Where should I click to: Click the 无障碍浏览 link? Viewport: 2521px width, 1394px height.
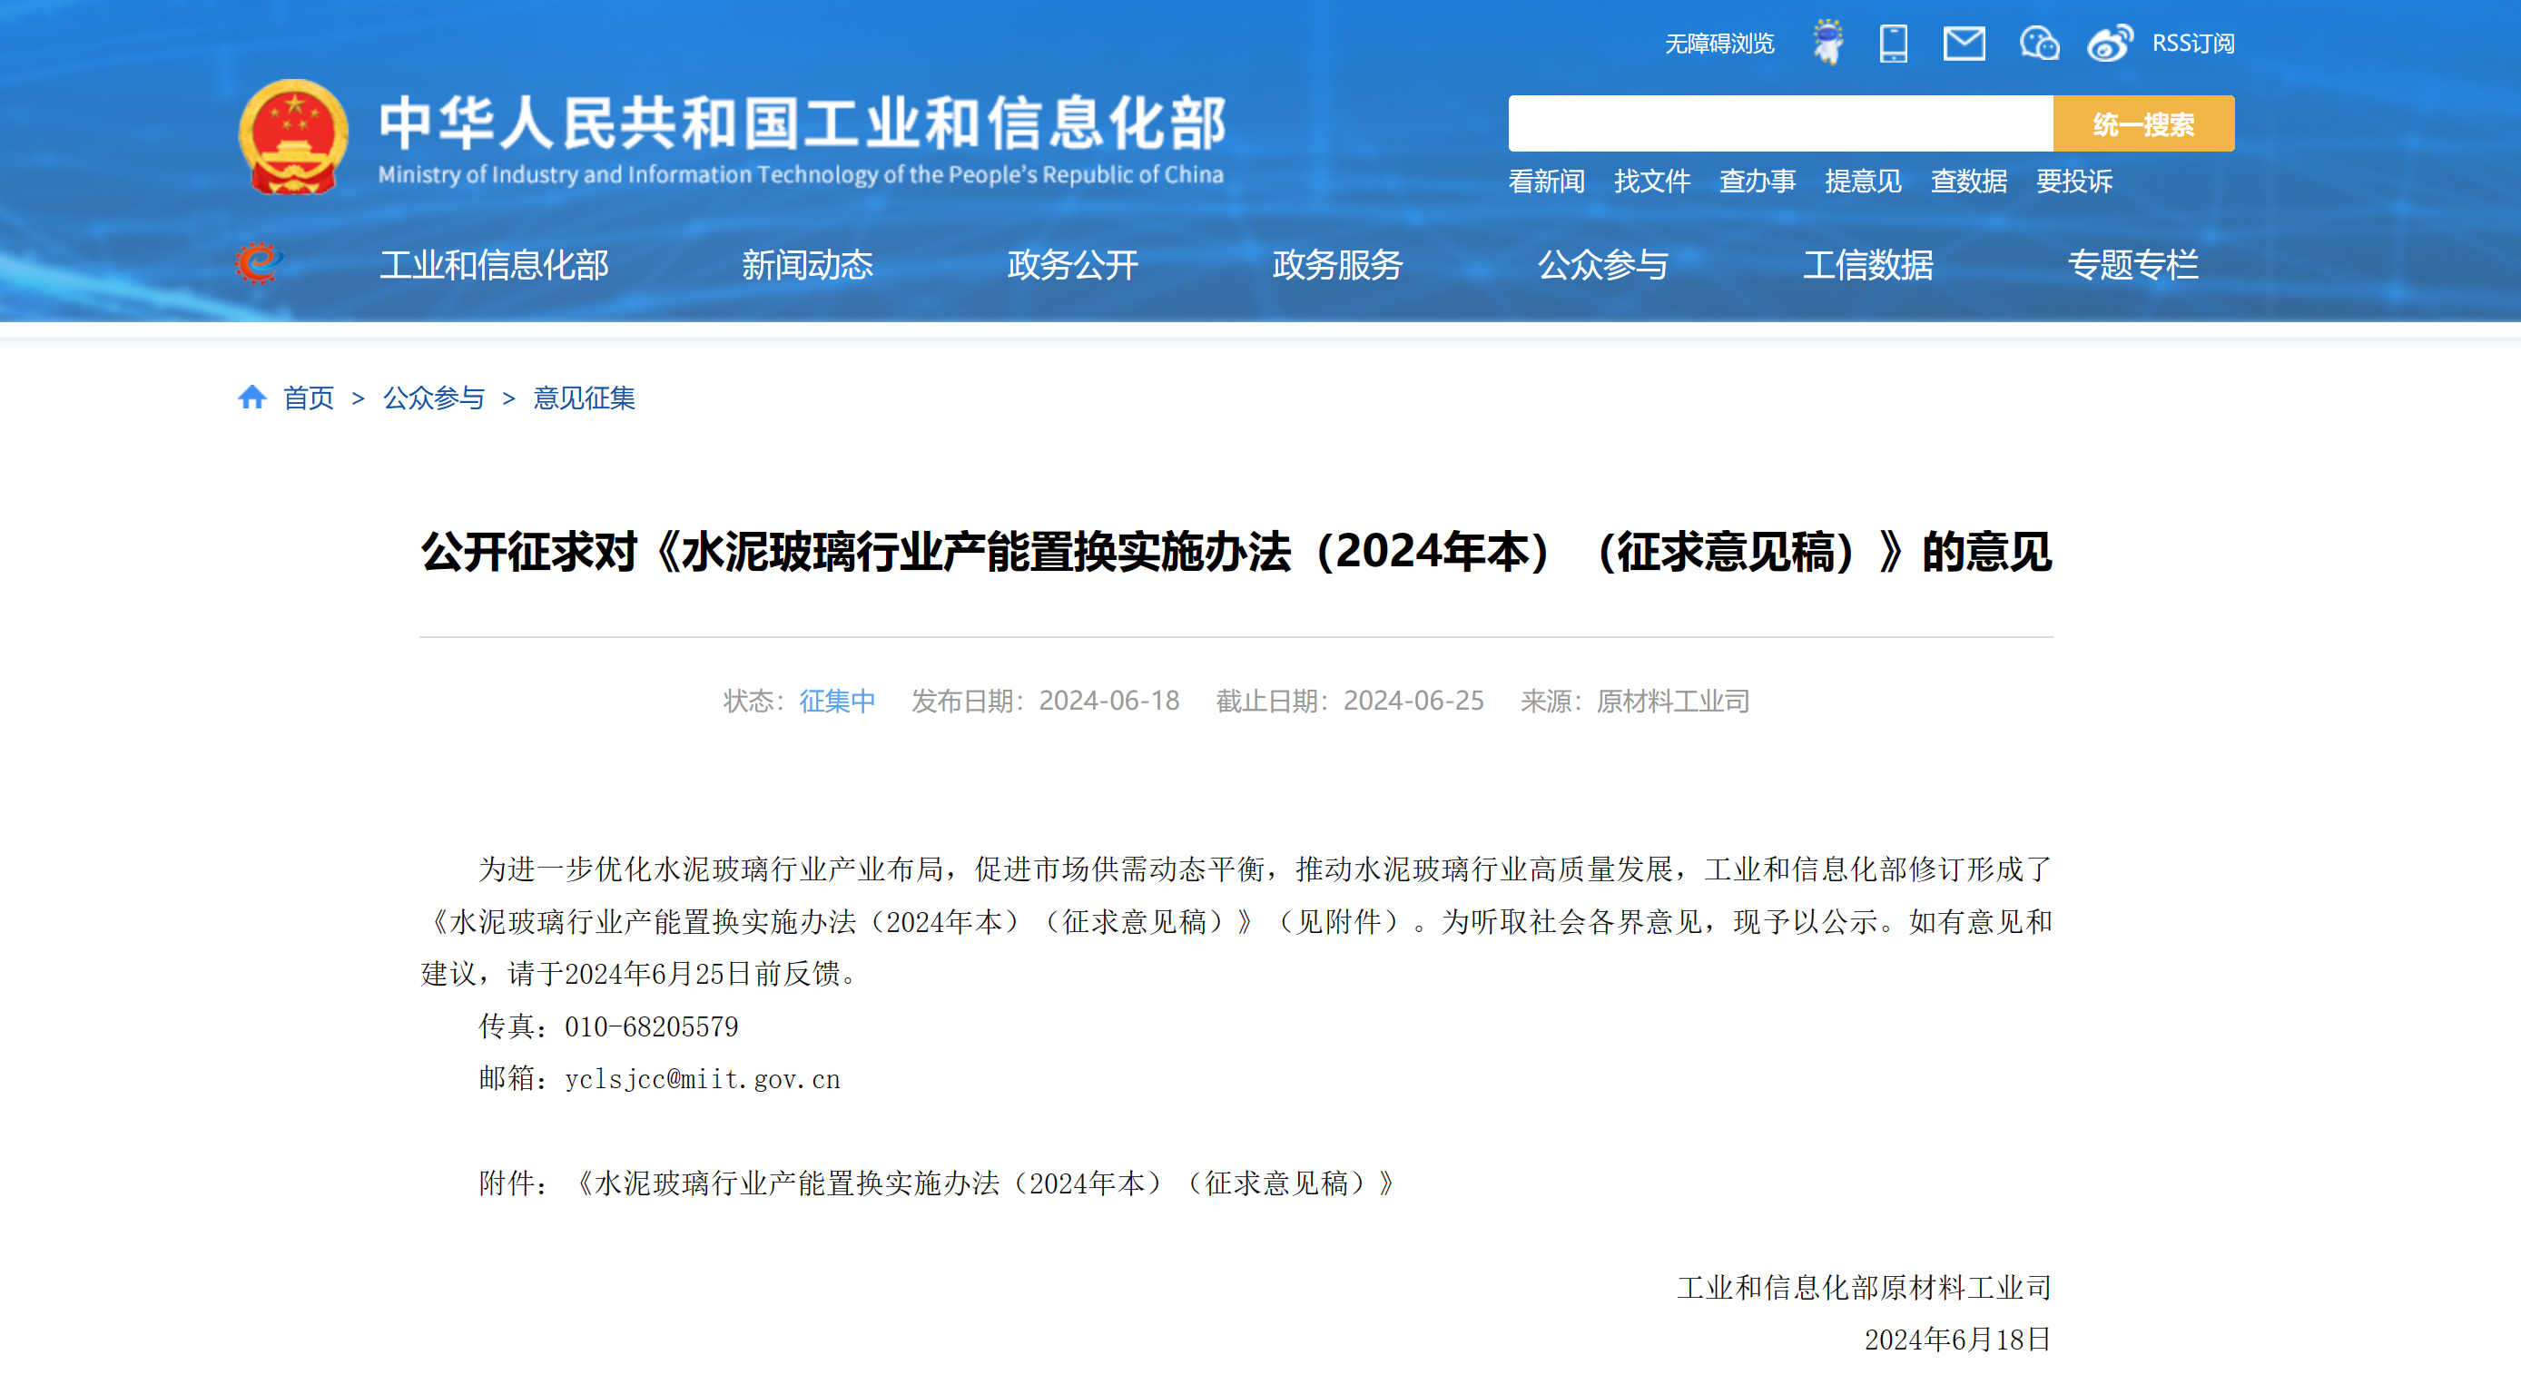1719,43
